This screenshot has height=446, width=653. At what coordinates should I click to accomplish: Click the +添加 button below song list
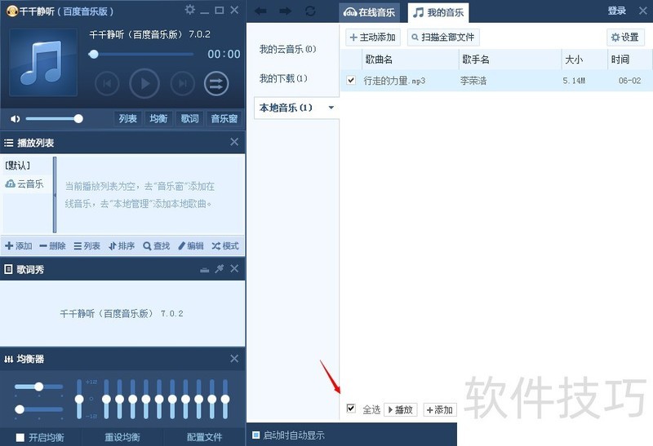440,410
